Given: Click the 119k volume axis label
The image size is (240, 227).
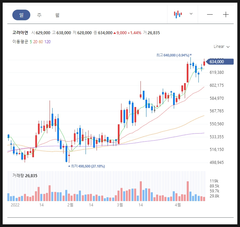Looking at the screenshot, I should pyautogui.click(x=214, y=181).
